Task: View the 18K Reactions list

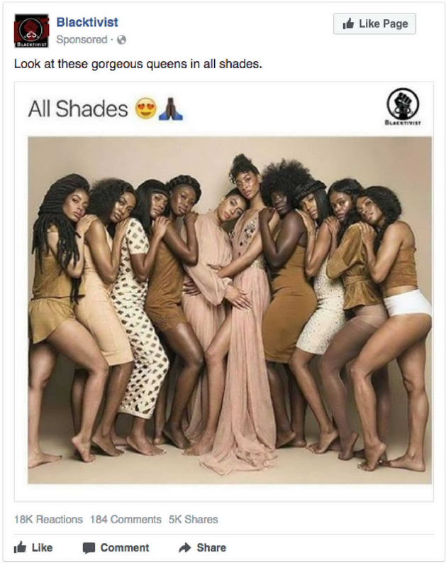Action: pyautogui.click(x=48, y=519)
